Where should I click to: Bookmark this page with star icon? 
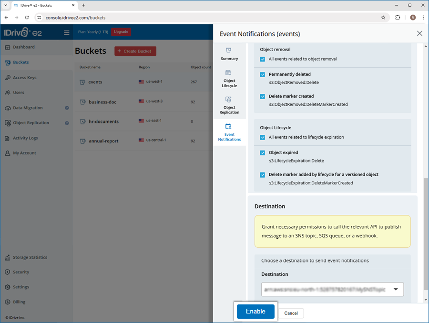pyautogui.click(x=383, y=18)
